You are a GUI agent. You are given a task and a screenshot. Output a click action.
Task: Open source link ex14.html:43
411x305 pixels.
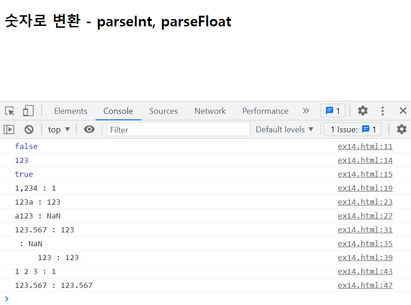pos(365,271)
